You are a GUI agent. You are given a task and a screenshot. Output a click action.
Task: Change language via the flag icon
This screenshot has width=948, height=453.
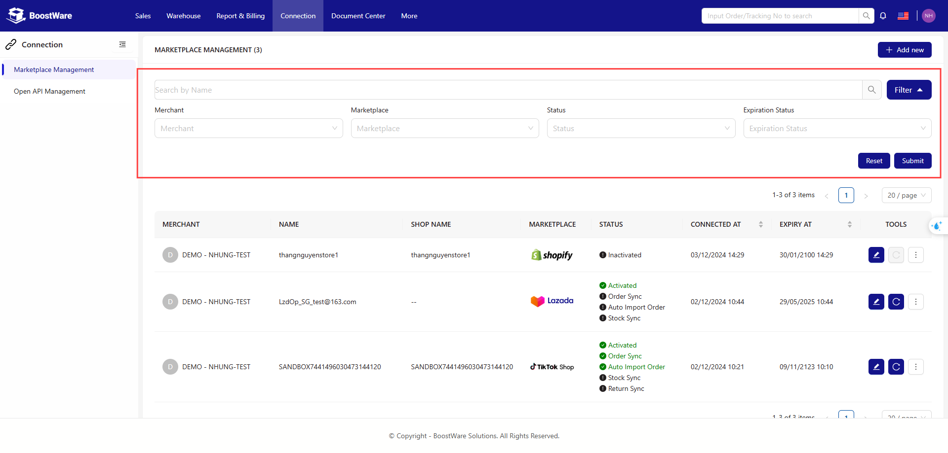point(903,16)
